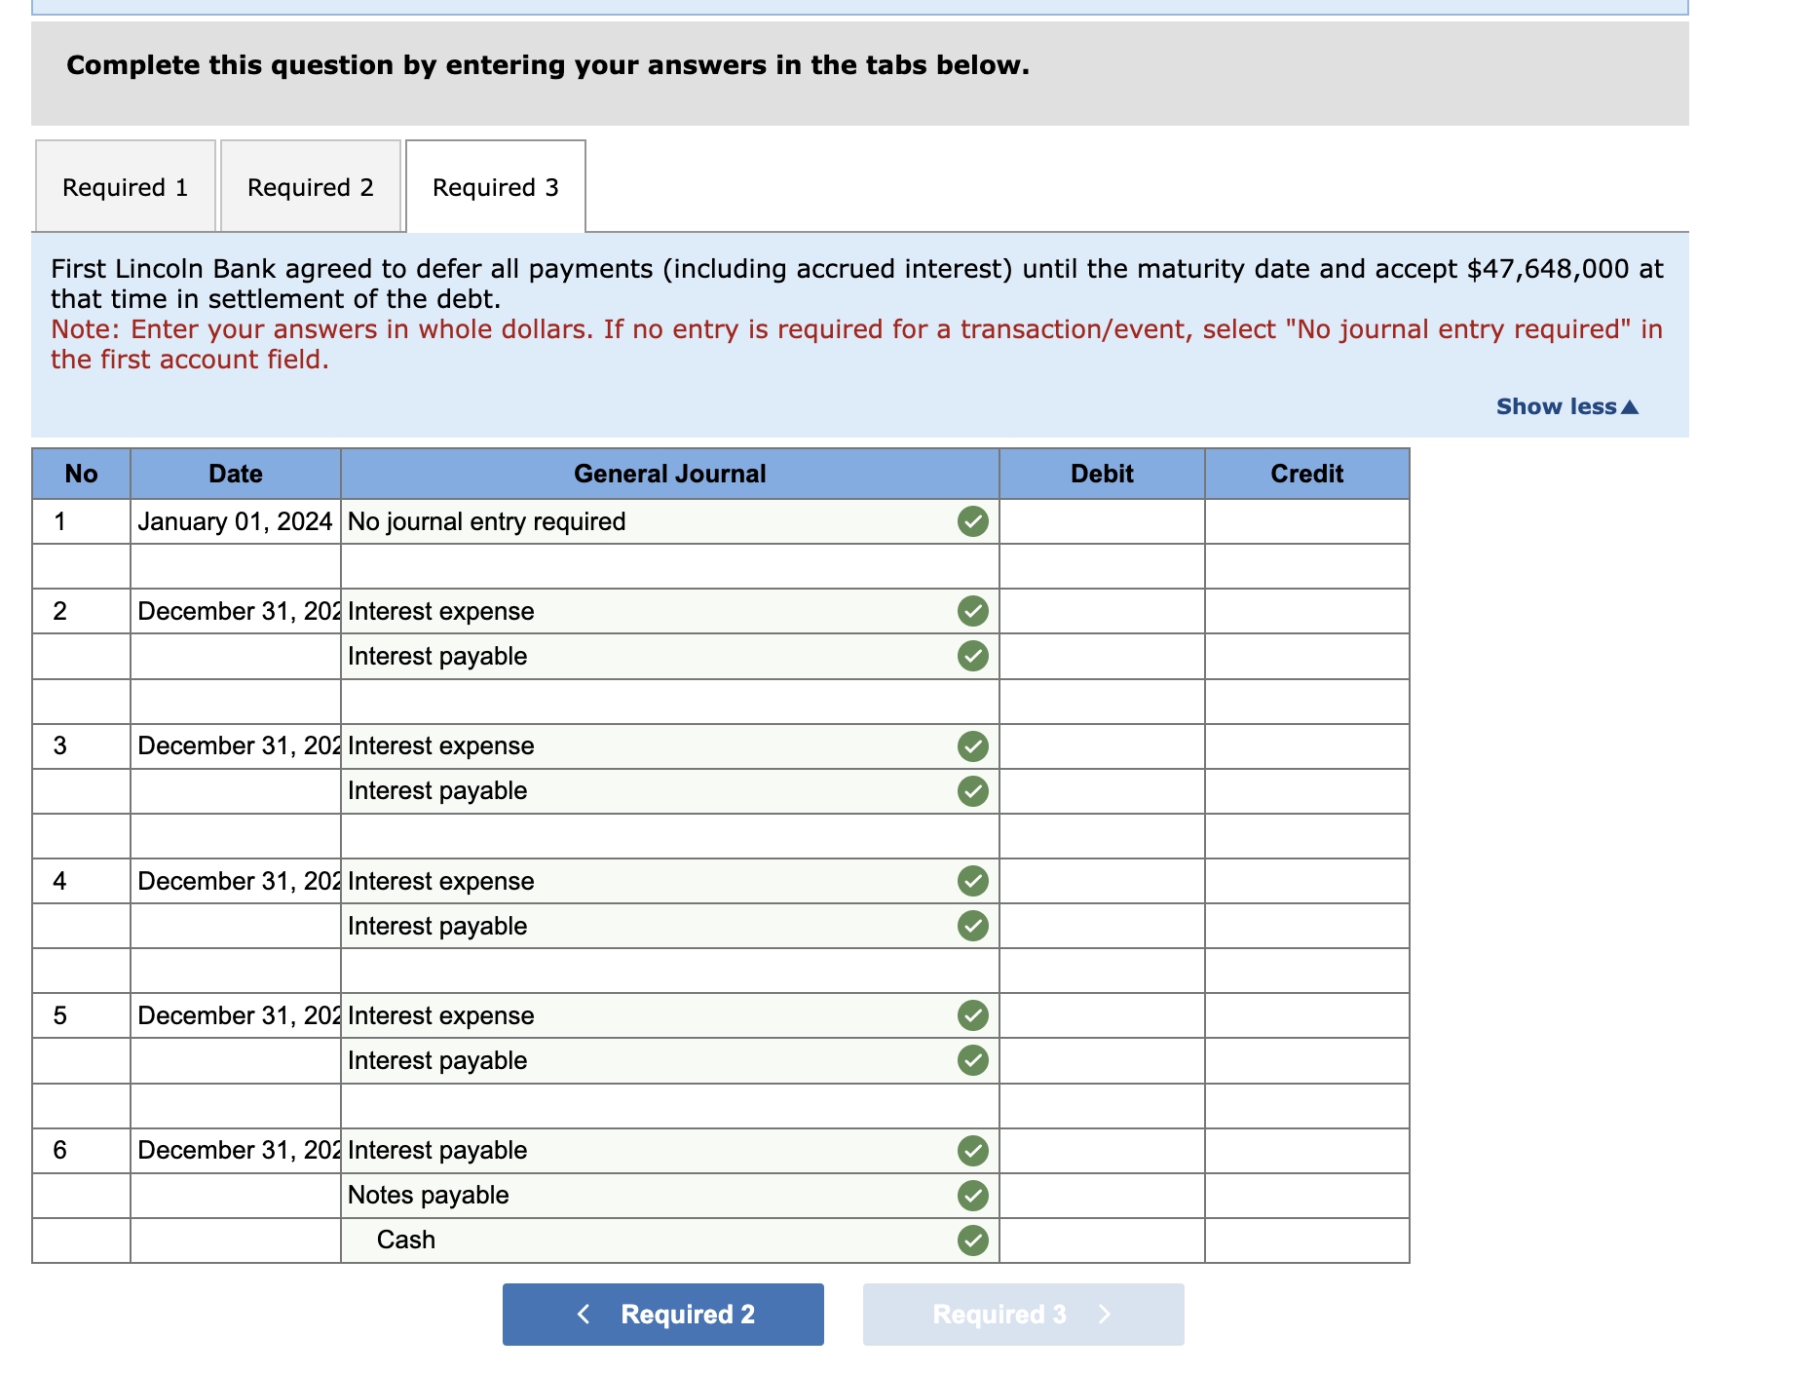
Task: Click Debit cell for entry 2 Interest expense
Action: click(x=1102, y=611)
